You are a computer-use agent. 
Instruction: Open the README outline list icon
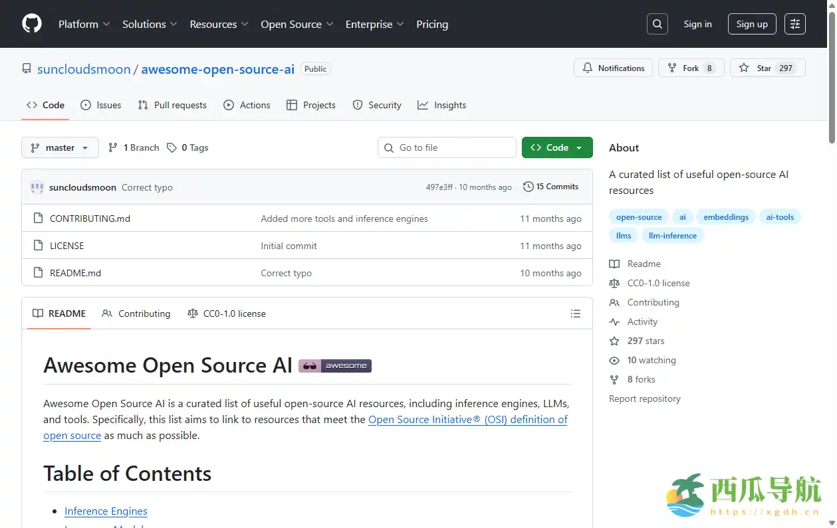tap(576, 313)
